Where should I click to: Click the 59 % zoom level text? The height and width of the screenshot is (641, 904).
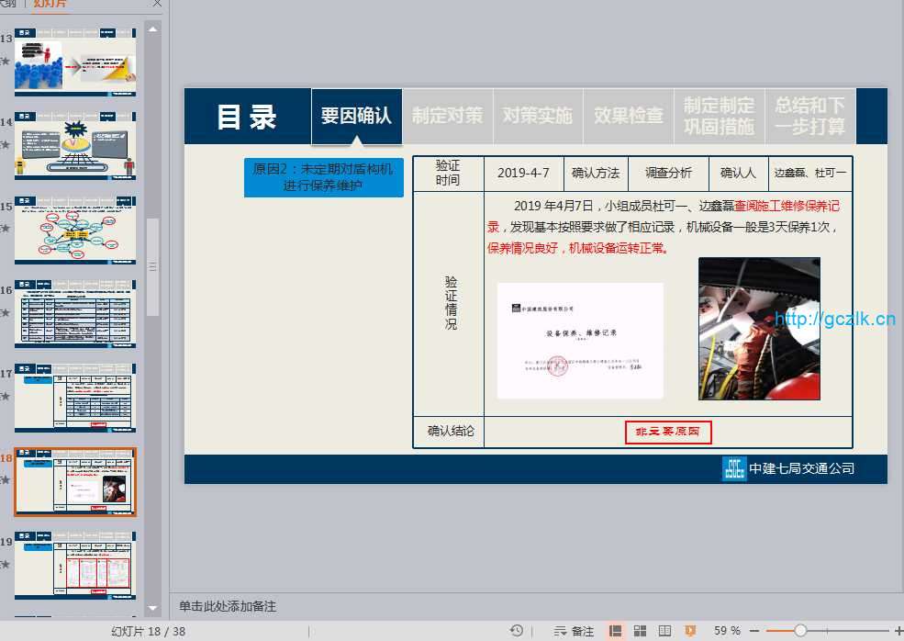727,631
